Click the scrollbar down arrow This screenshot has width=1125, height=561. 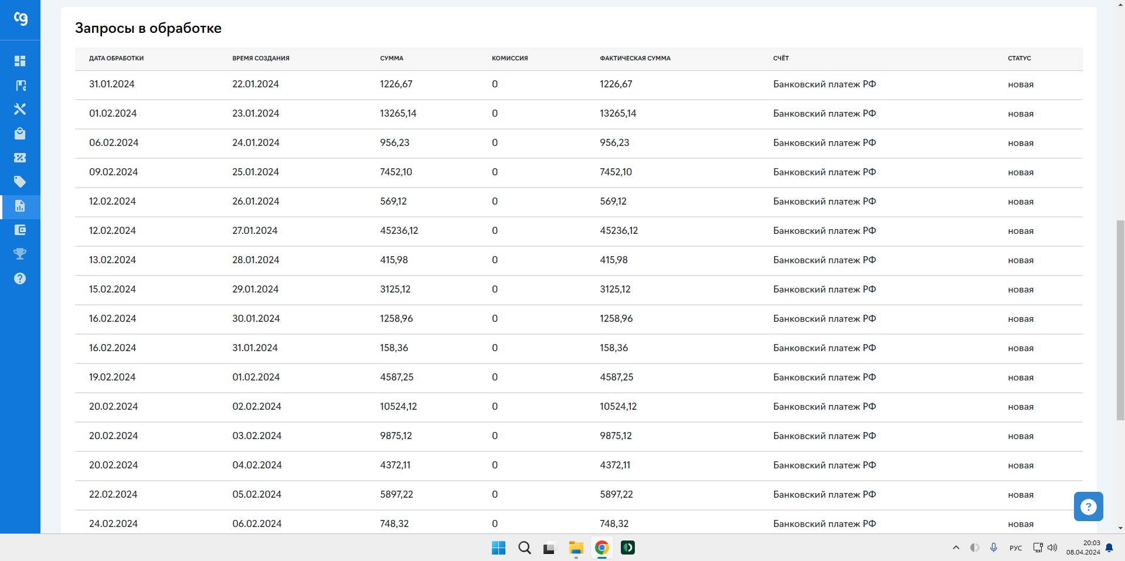1120,528
